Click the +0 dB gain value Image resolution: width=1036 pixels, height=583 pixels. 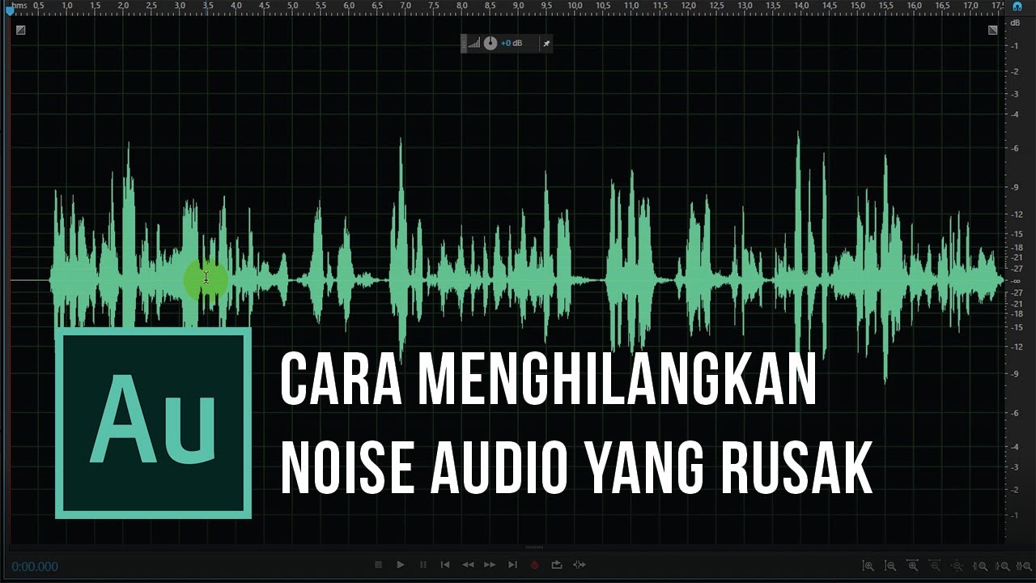pos(512,43)
